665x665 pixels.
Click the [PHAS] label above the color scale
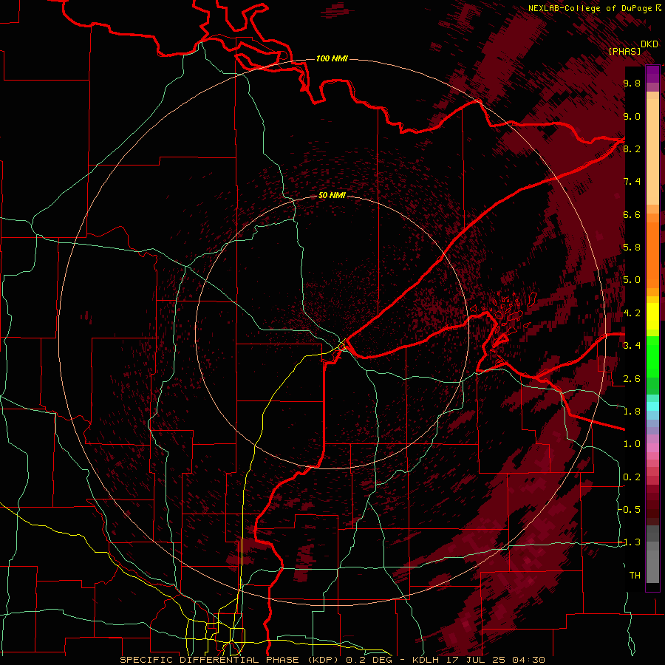click(624, 51)
